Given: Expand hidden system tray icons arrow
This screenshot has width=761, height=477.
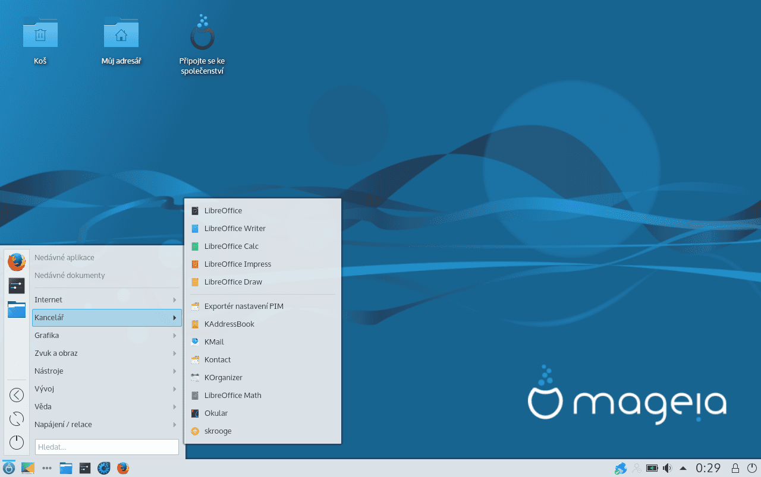Looking at the screenshot, I should coord(683,467).
